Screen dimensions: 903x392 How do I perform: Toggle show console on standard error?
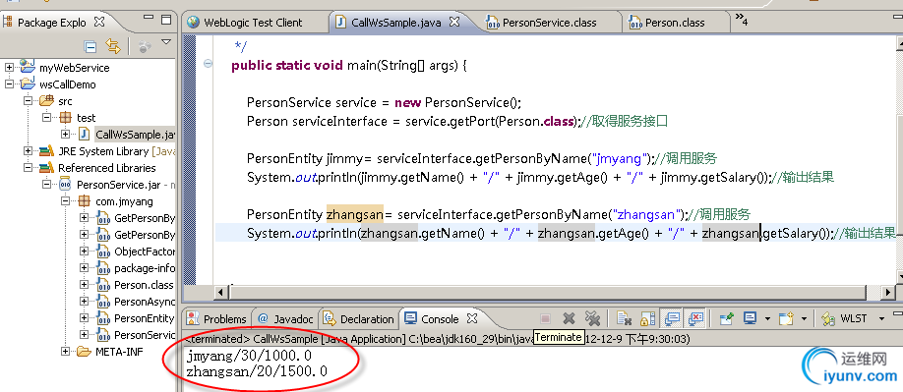click(695, 318)
